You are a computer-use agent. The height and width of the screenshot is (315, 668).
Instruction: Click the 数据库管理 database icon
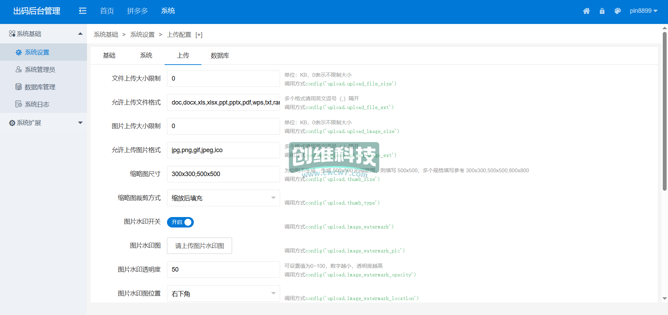tap(19, 87)
